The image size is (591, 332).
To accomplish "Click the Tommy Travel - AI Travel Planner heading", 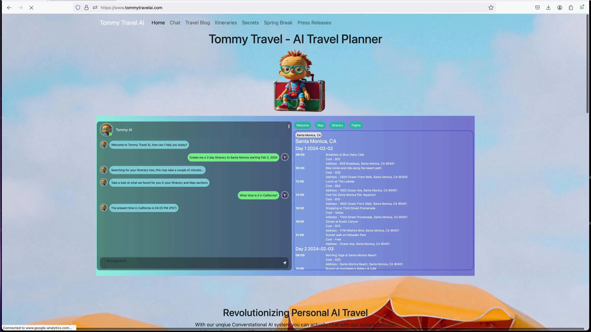I will (295, 39).
